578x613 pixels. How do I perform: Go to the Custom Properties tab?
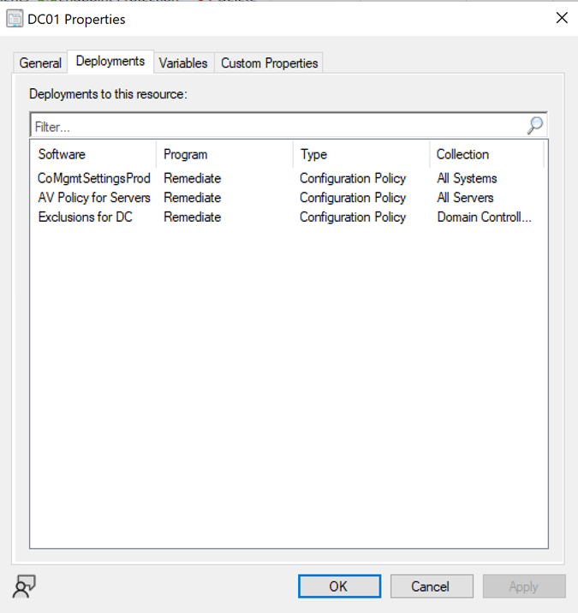pyautogui.click(x=269, y=63)
